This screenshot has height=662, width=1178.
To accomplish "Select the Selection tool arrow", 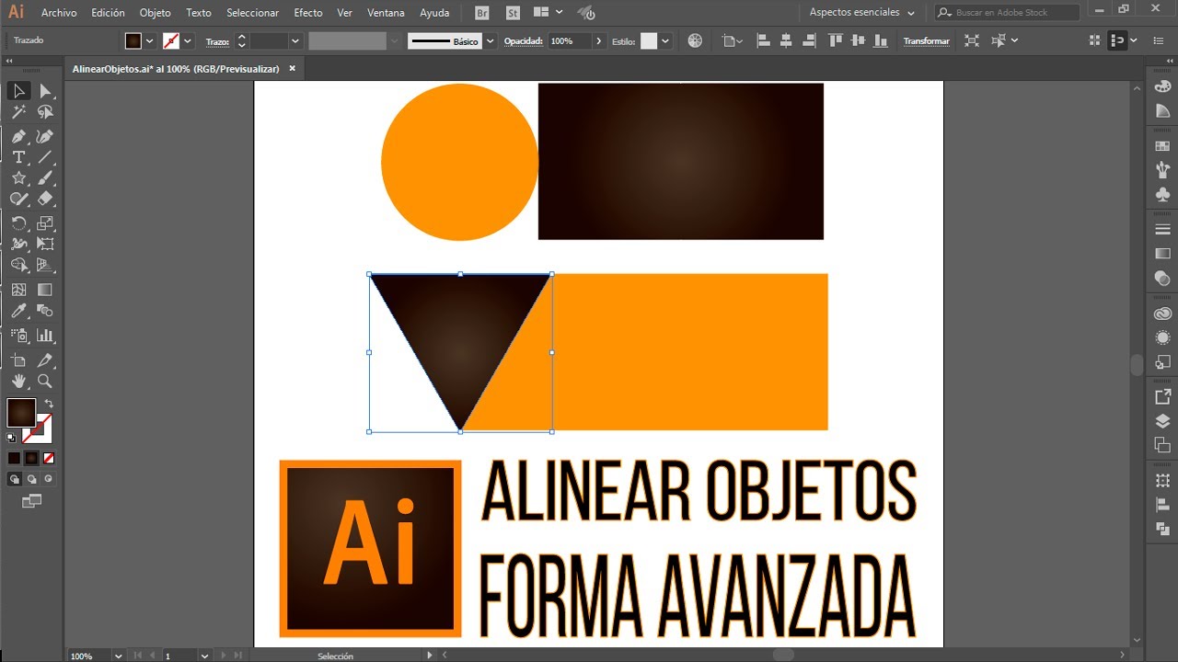I will [x=18, y=90].
